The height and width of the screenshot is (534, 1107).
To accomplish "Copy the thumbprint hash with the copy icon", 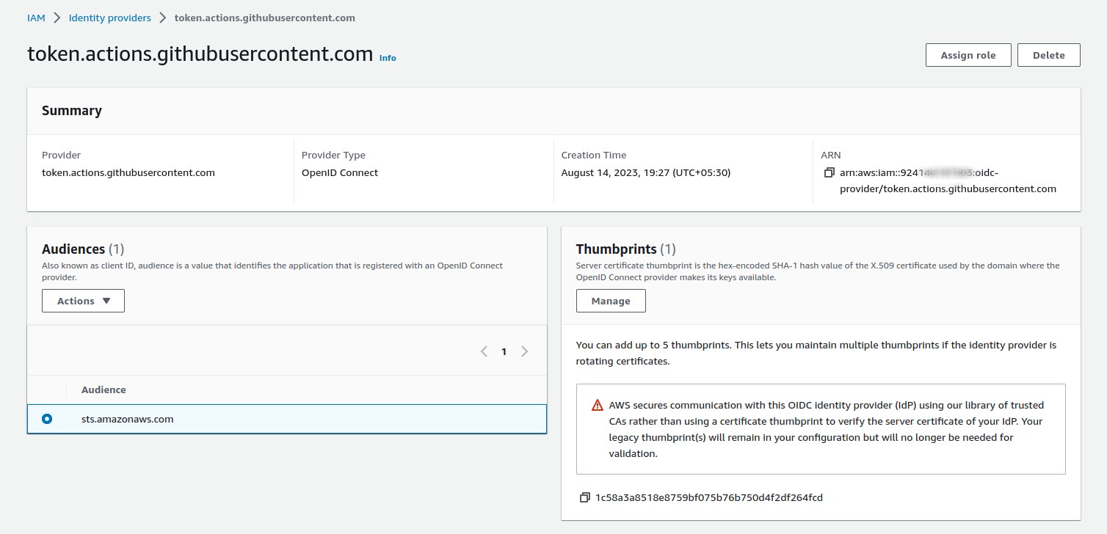I will (584, 497).
